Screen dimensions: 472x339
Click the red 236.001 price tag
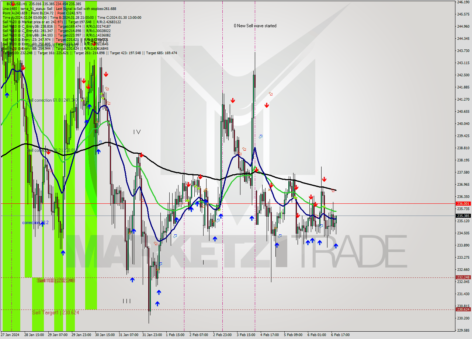coord(463,203)
